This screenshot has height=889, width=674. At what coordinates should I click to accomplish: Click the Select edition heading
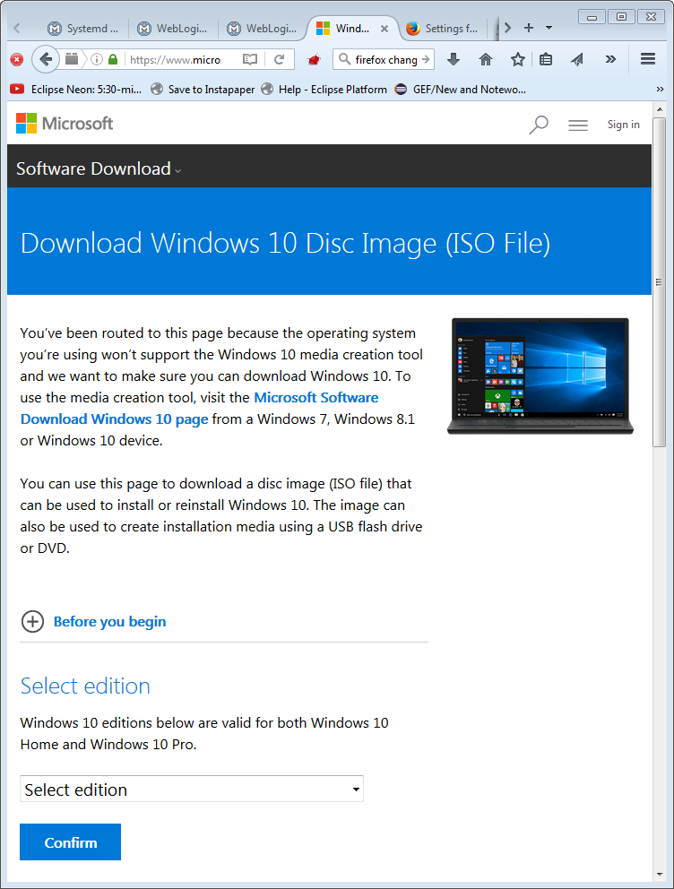(x=85, y=686)
